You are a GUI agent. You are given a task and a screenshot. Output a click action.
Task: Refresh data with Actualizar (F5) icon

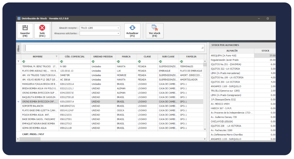tap(132, 28)
